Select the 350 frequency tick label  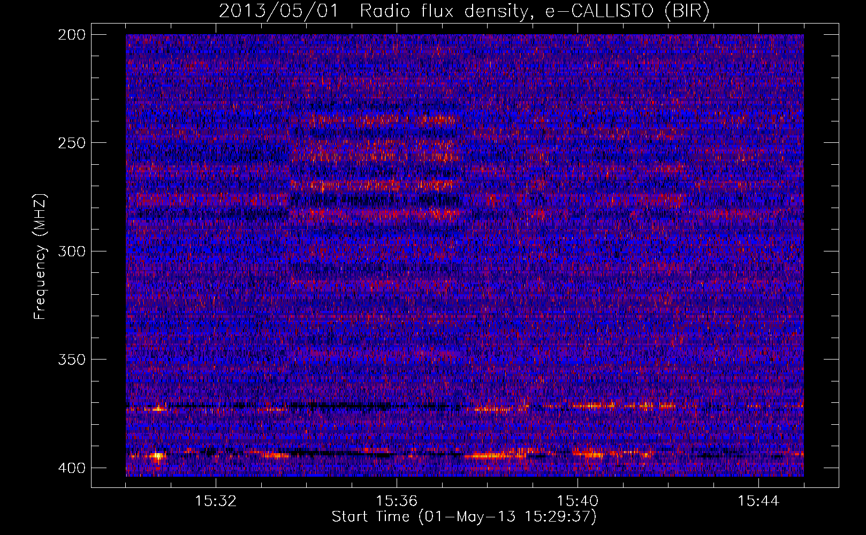coord(72,360)
